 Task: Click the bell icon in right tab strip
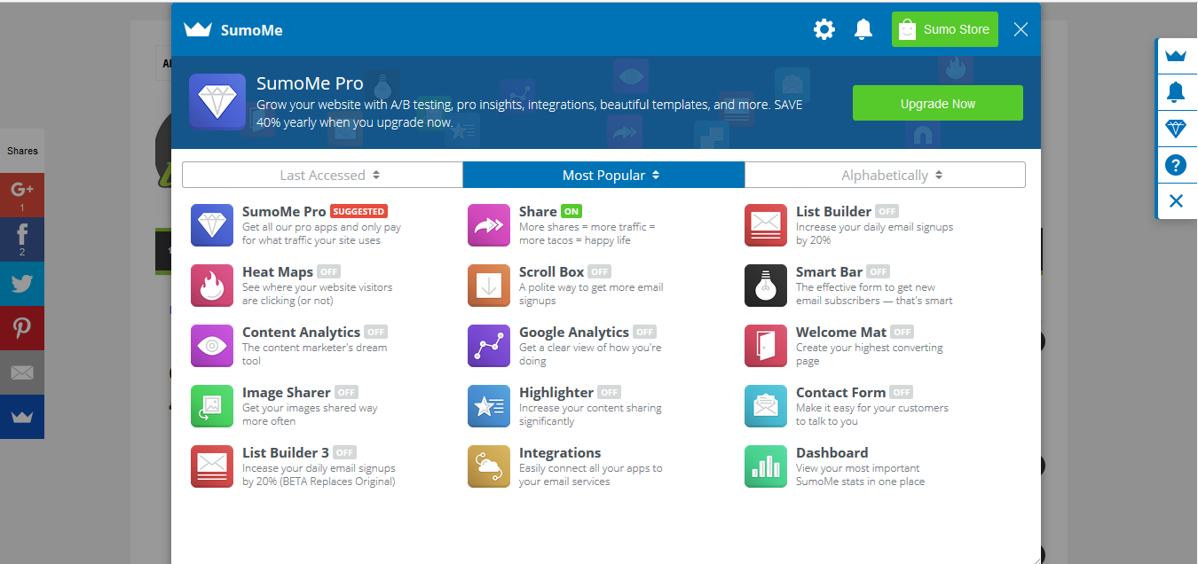pos(1176,91)
